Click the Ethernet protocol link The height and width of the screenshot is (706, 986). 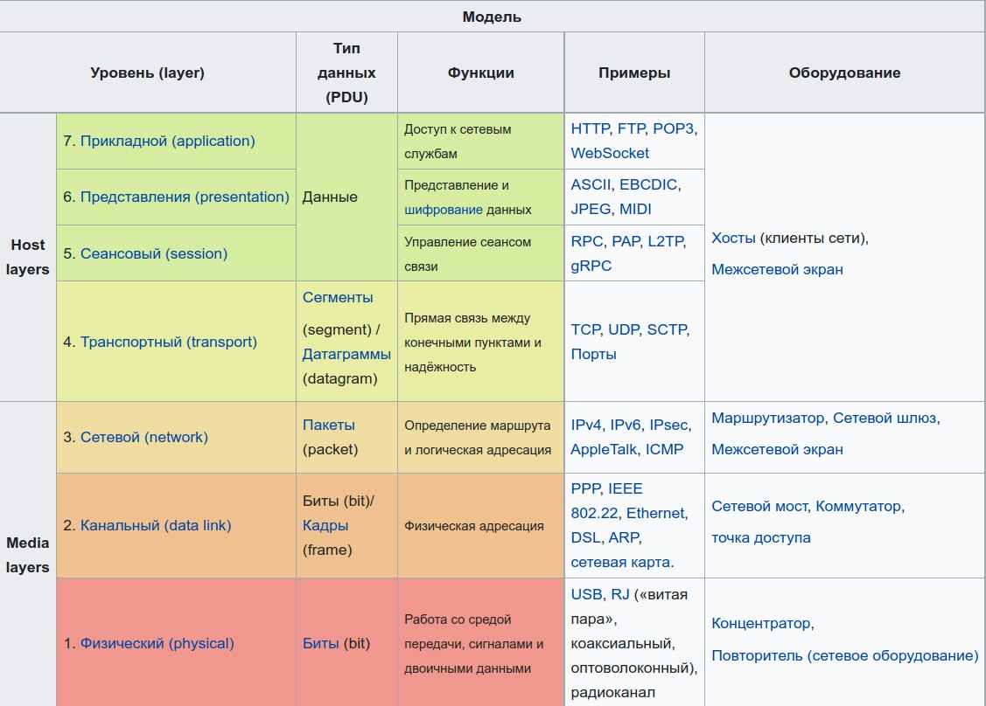pyautogui.click(x=655, y=513)
